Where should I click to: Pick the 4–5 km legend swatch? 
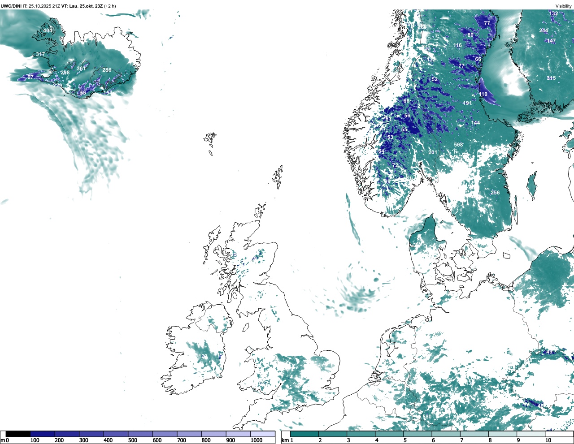coord(390,434)
